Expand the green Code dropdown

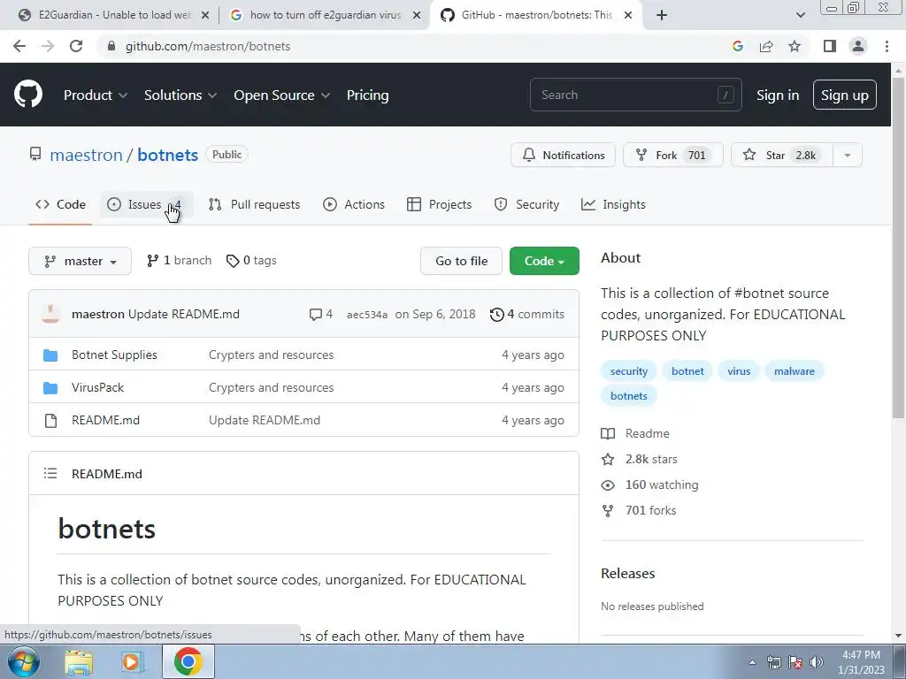click(544, 261)
